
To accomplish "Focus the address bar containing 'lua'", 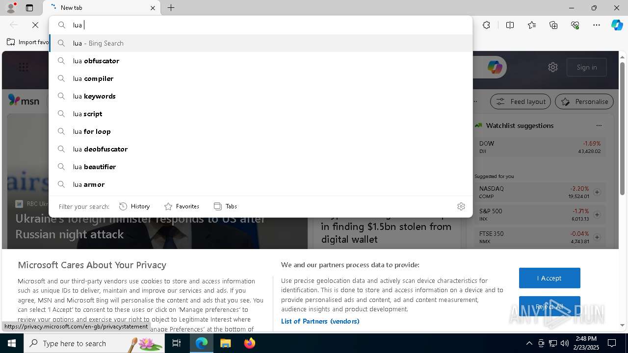I will tap(261, 25).
